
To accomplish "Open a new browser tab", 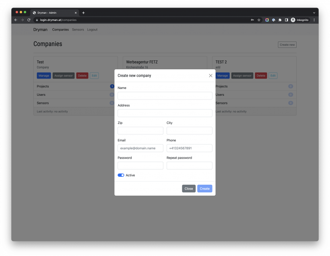I will click(83, 12).
